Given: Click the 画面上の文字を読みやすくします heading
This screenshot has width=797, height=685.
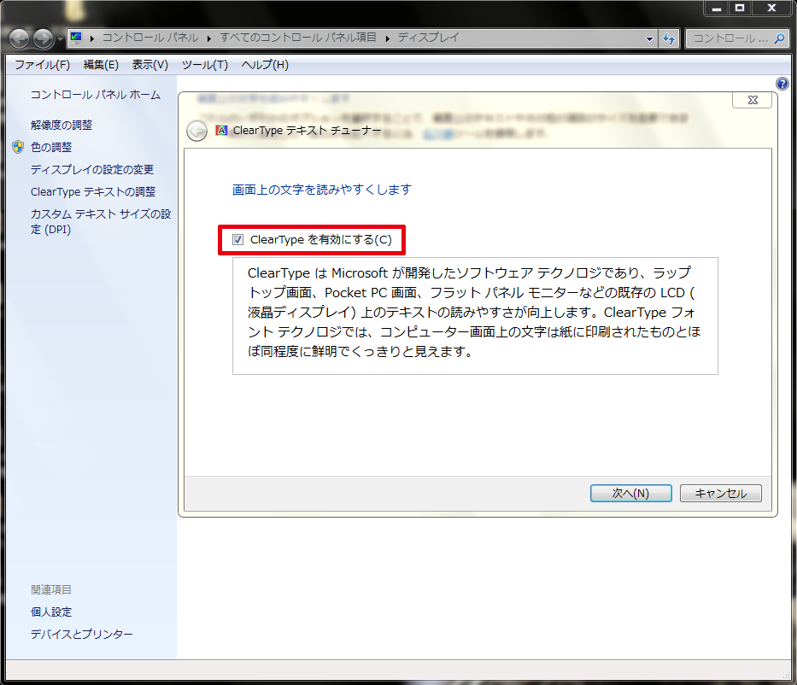Looking at the screenshot, I should (x=322, y=190).
